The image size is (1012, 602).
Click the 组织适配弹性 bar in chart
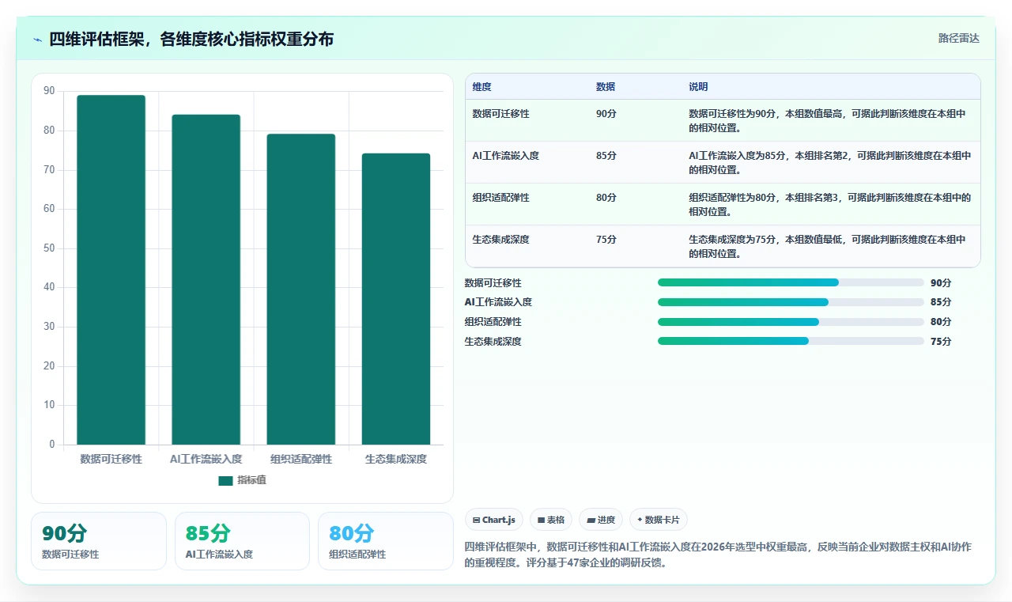[x=301, y=290]
